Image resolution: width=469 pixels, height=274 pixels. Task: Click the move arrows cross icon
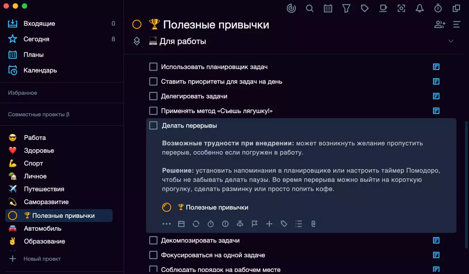click(x=269, y=224)
